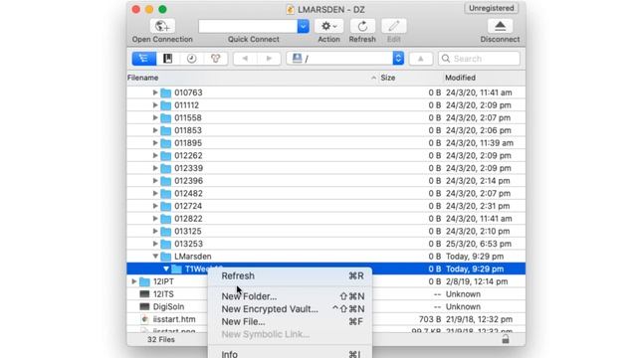The image size is (637, 358).
Task: Click the Quick Connect input field
Action: tap(248, 27)
